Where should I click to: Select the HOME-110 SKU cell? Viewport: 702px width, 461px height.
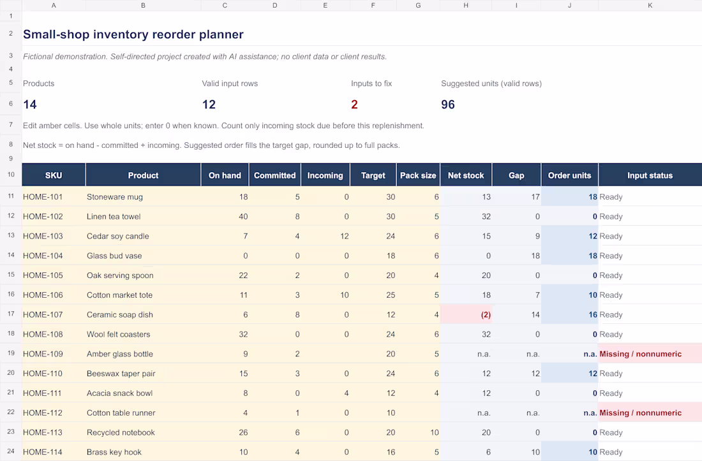click(54, 374)
